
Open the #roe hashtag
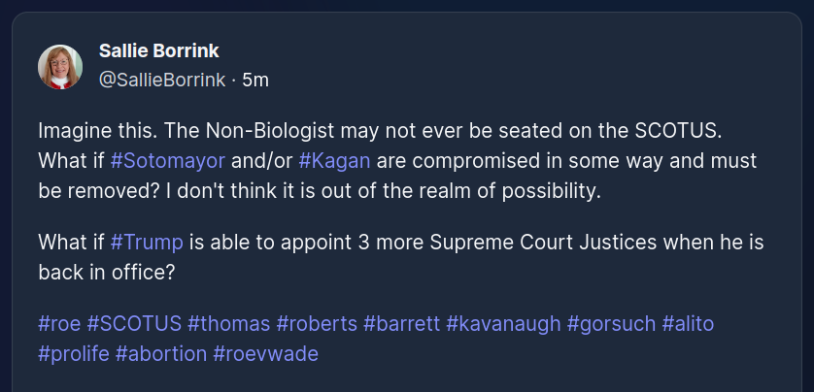pyautogui.click(x=59, y=323)
